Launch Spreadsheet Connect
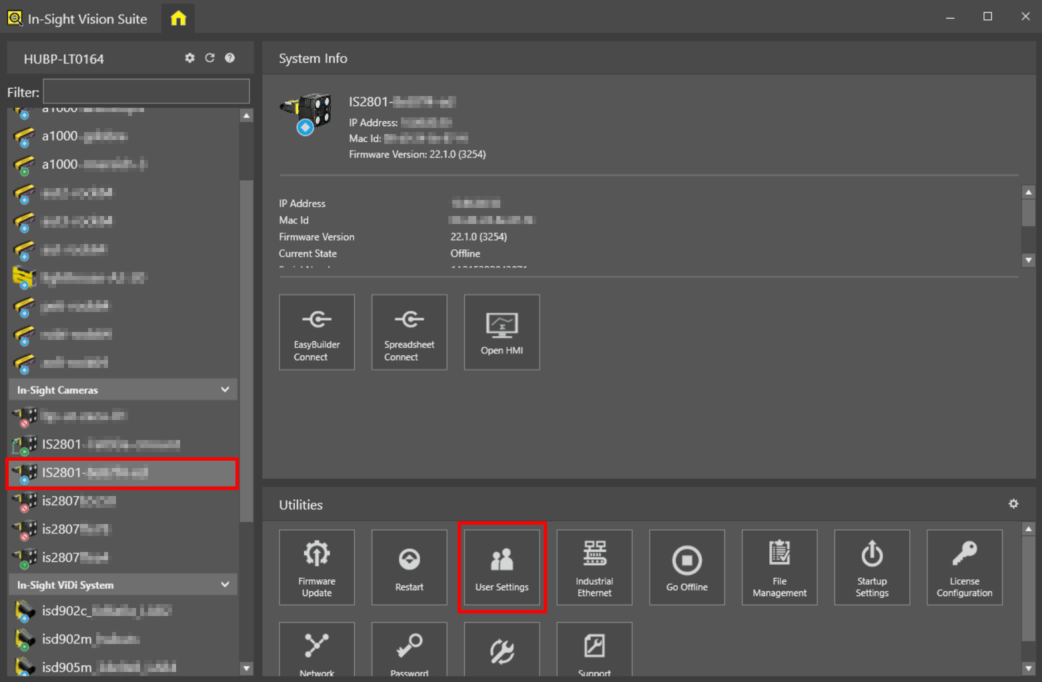The height and width of the screenshot is (682, 1042). click(409, 332)
